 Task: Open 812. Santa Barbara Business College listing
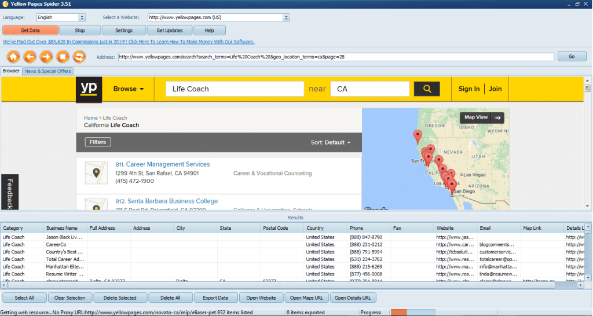[166, 201]
